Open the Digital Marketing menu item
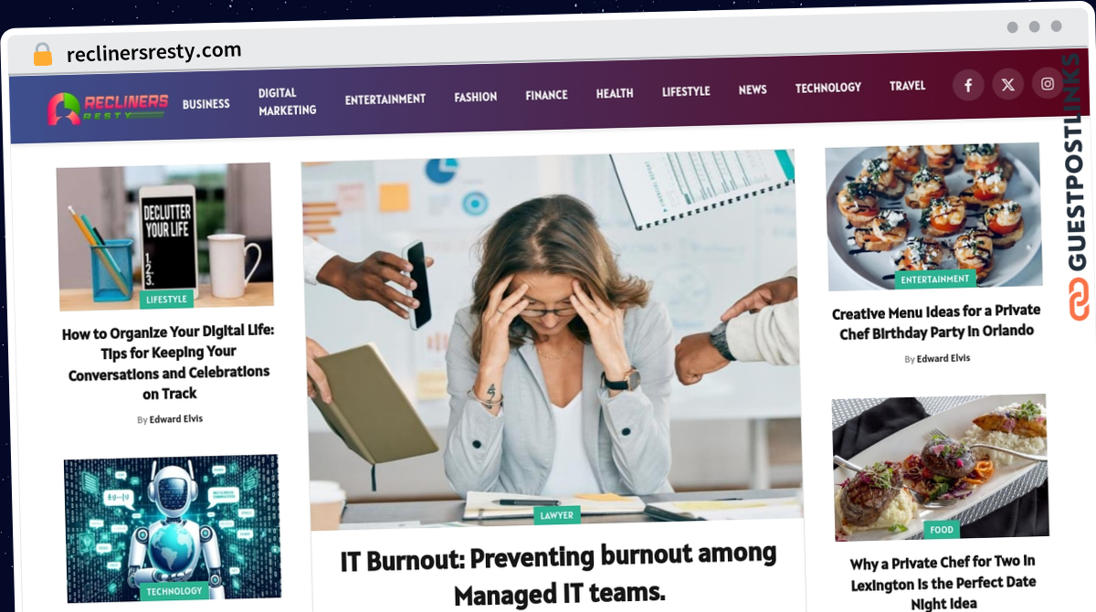 (287, 101)
